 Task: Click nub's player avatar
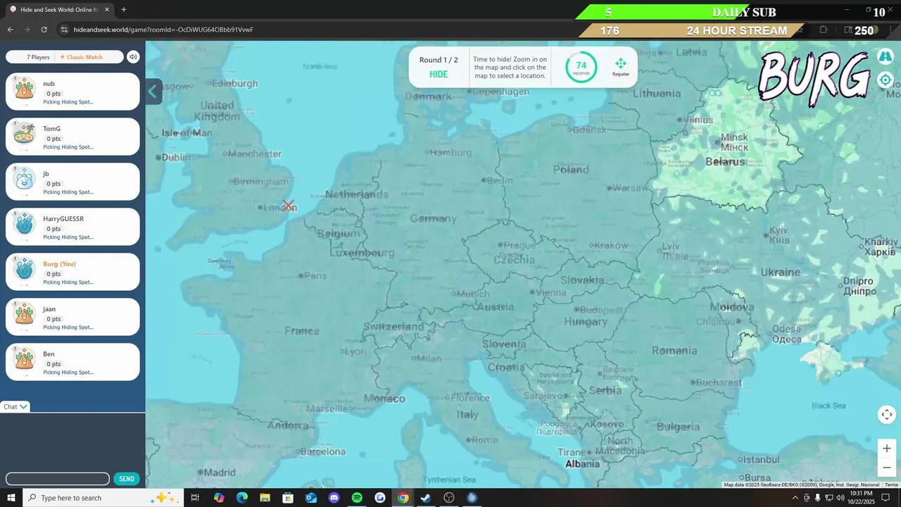(25, 89)
